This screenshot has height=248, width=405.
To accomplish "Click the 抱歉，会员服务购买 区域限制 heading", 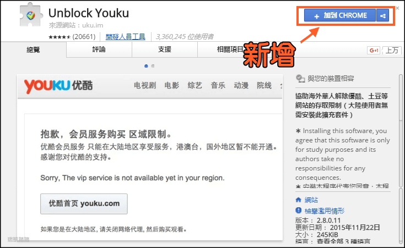I will click(x=106, y=134).
